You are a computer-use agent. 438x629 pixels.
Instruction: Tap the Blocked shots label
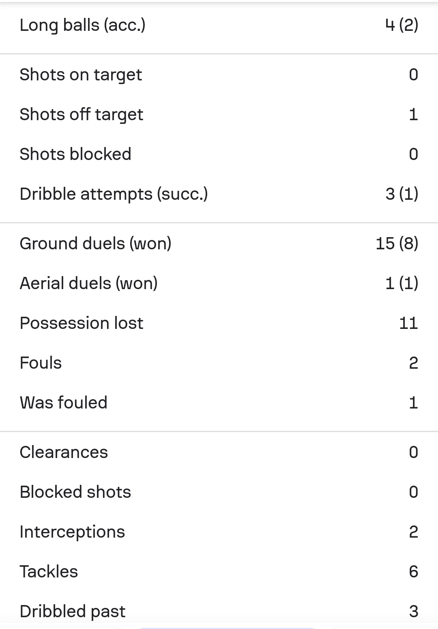coord(75,492)
